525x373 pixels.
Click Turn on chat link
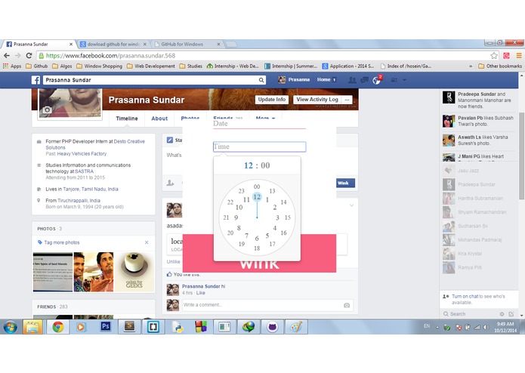click(465, 297)
